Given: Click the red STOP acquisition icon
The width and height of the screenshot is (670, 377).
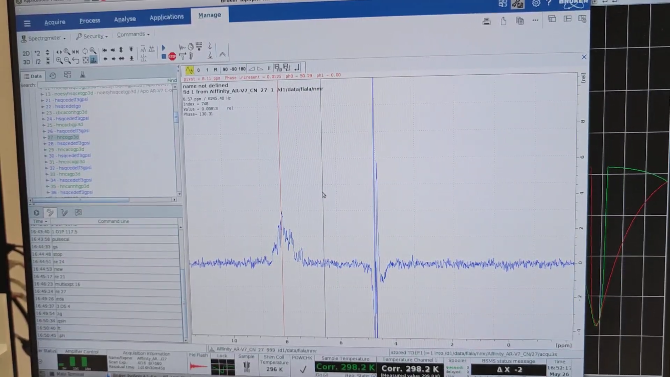Looking at the screenshot, I should coord(172,56).
